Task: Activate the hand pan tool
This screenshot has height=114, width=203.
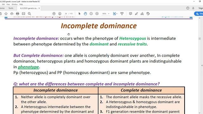Action: [x=85, y=14]
